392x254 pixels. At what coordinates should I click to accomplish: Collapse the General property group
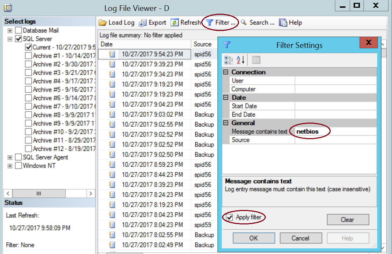pos(226,123)
